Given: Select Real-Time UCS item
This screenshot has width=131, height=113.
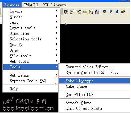Looking at the screenshot, I should [x=79, y=95].
